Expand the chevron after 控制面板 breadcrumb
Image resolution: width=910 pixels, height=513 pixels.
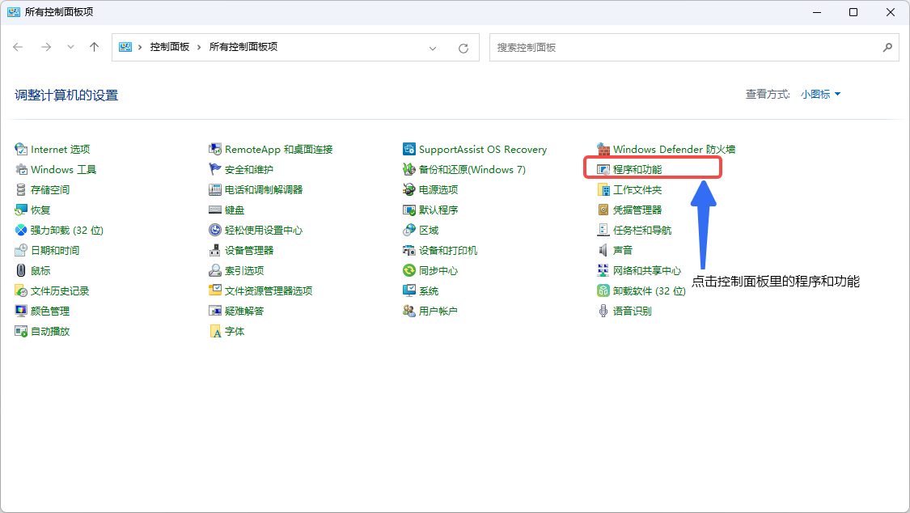coord(199,47)
